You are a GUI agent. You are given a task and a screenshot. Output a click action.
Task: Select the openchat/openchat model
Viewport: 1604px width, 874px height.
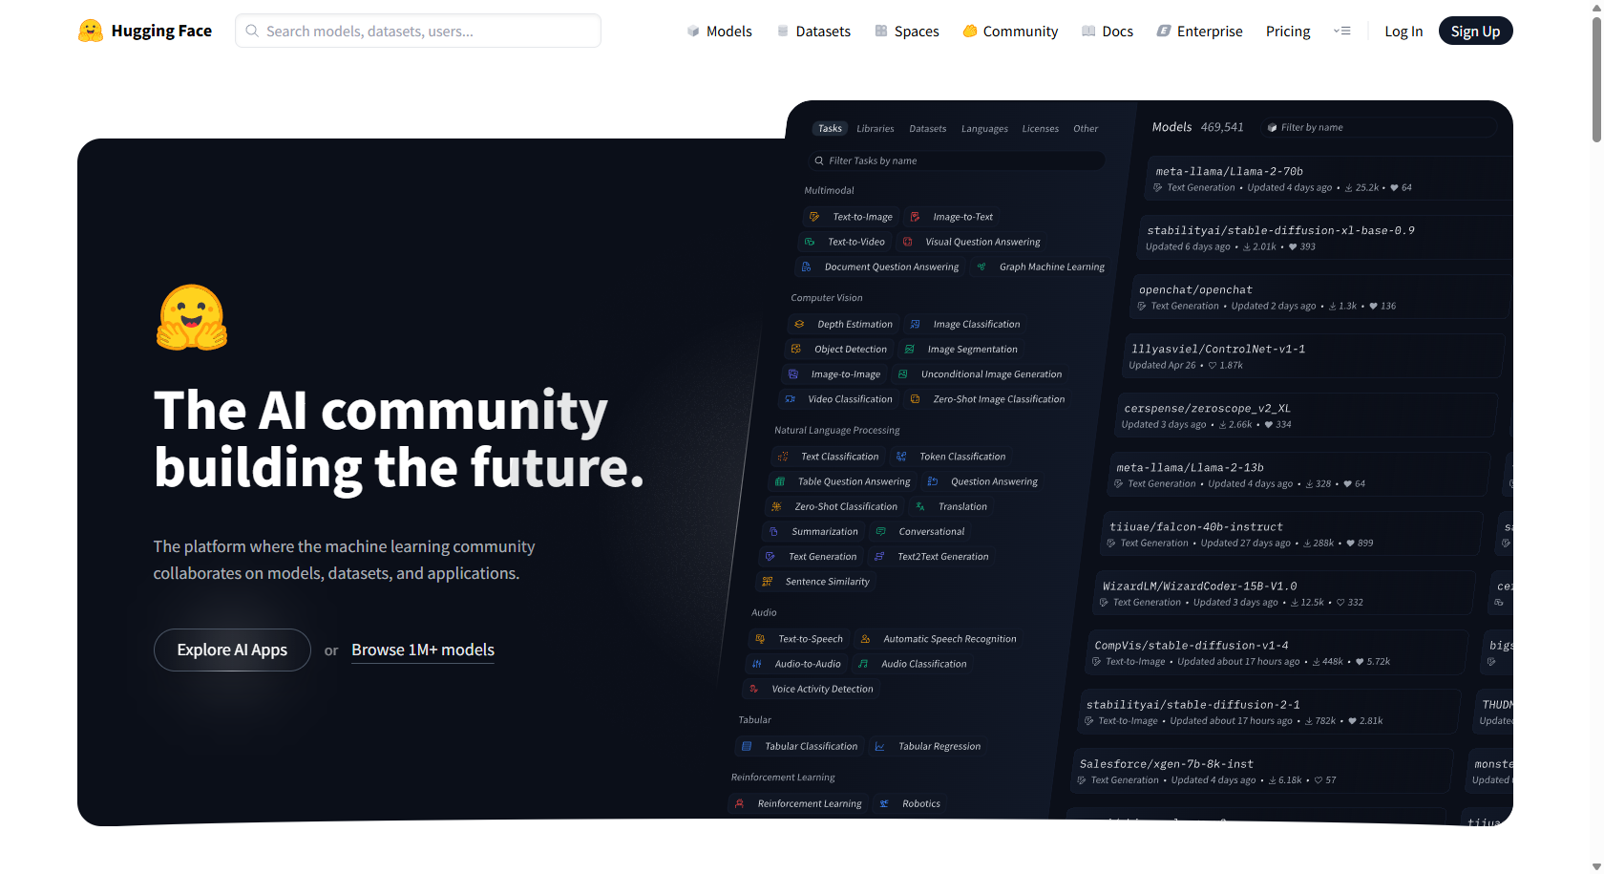click(1319, 296)
